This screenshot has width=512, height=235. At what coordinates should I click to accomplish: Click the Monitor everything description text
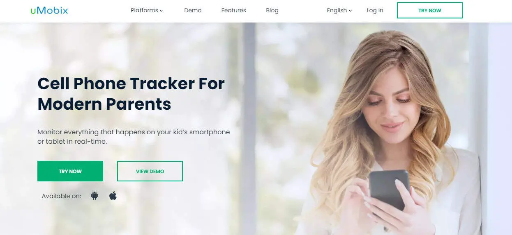[x=134, y=137]
